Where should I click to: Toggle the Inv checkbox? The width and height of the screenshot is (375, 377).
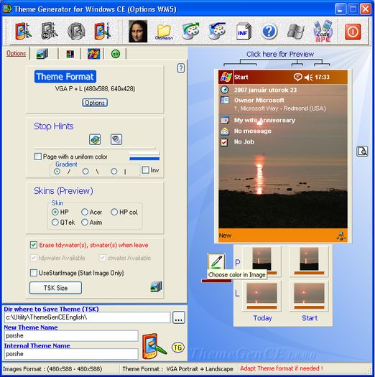(145, 170)
